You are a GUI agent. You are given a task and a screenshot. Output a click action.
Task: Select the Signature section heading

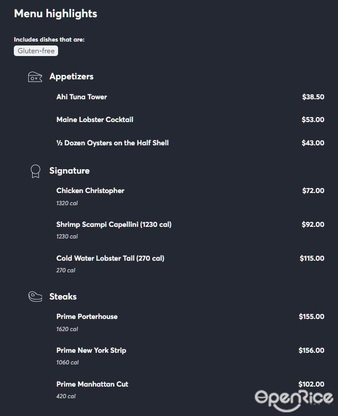point(69,171)
